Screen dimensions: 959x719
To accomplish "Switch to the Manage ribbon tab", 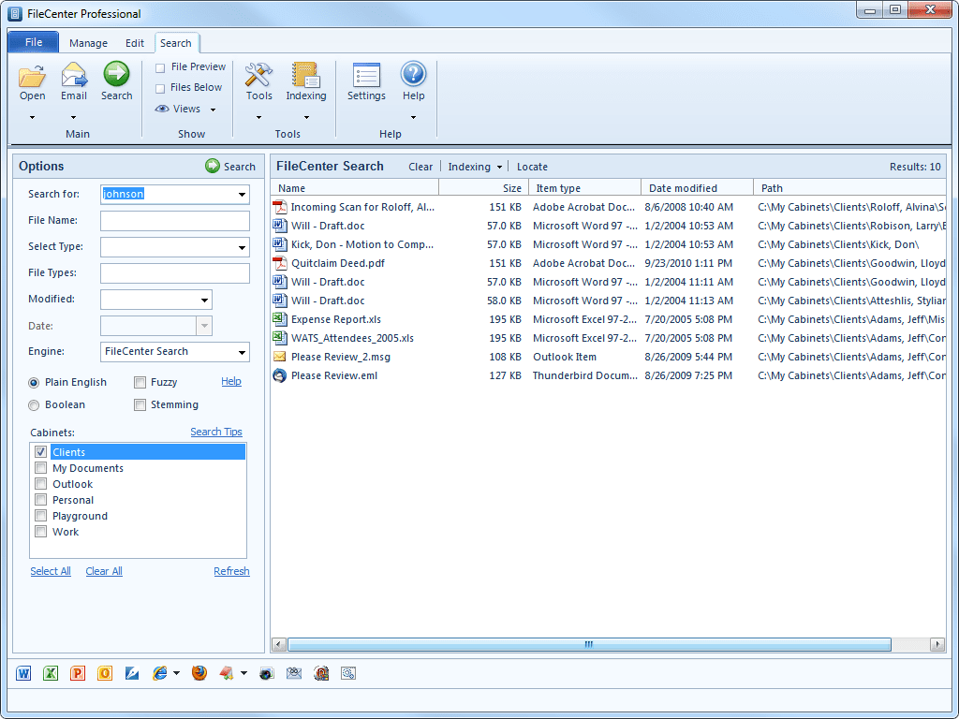I will tap(88, 43).
